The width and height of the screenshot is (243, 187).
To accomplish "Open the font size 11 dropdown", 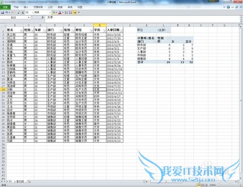I will point(33,13).
